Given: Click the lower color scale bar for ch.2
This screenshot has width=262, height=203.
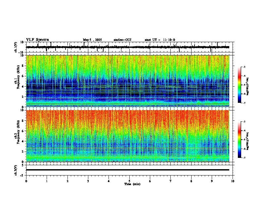Looking at the screenshot, I should point(239,140).
